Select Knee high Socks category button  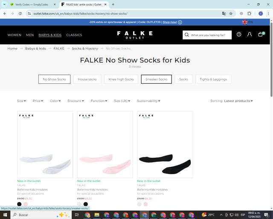(x=121, y=79)
